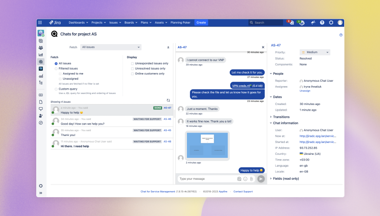380x216 pixels.
Task: Open the Dashboards menu
Action: pos(78,23)
